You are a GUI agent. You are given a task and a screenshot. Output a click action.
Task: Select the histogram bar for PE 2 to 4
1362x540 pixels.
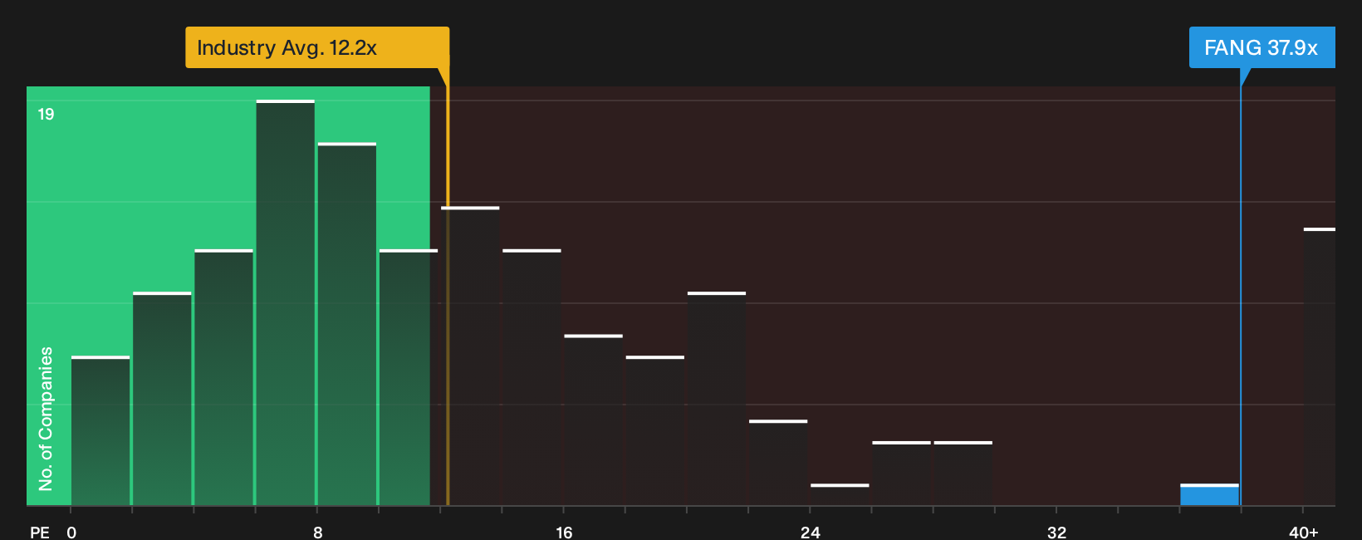[162, 399]
